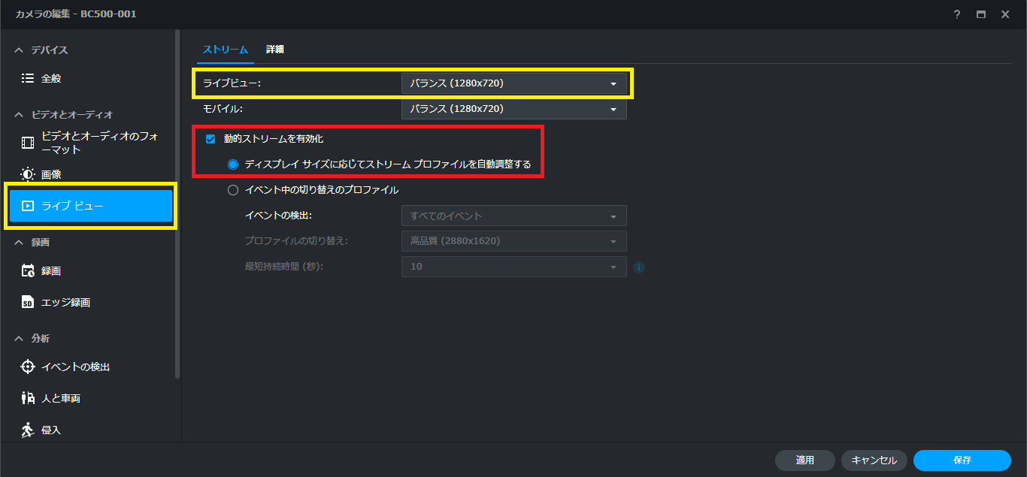Click the person-and-vehicle icon beside 人と車両
The height and width of the screenshot is (477, 1027).
28,398
